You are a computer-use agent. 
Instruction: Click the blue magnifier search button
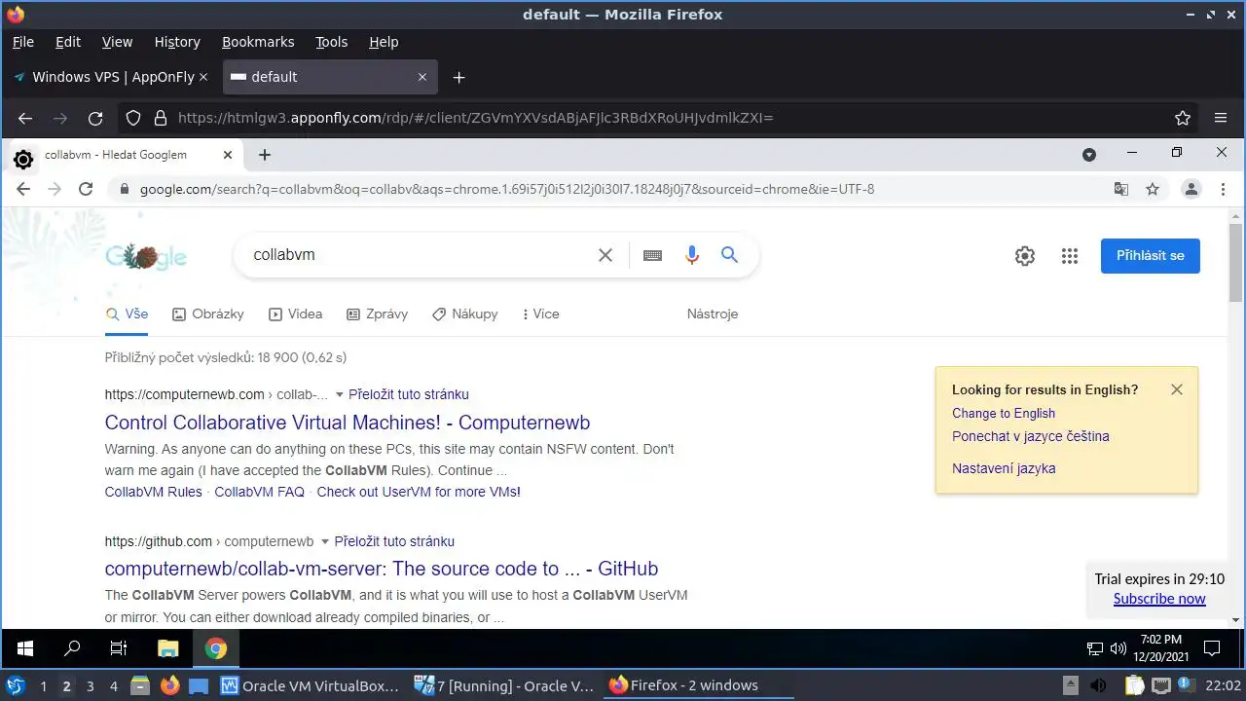click(x=729, y=255)
